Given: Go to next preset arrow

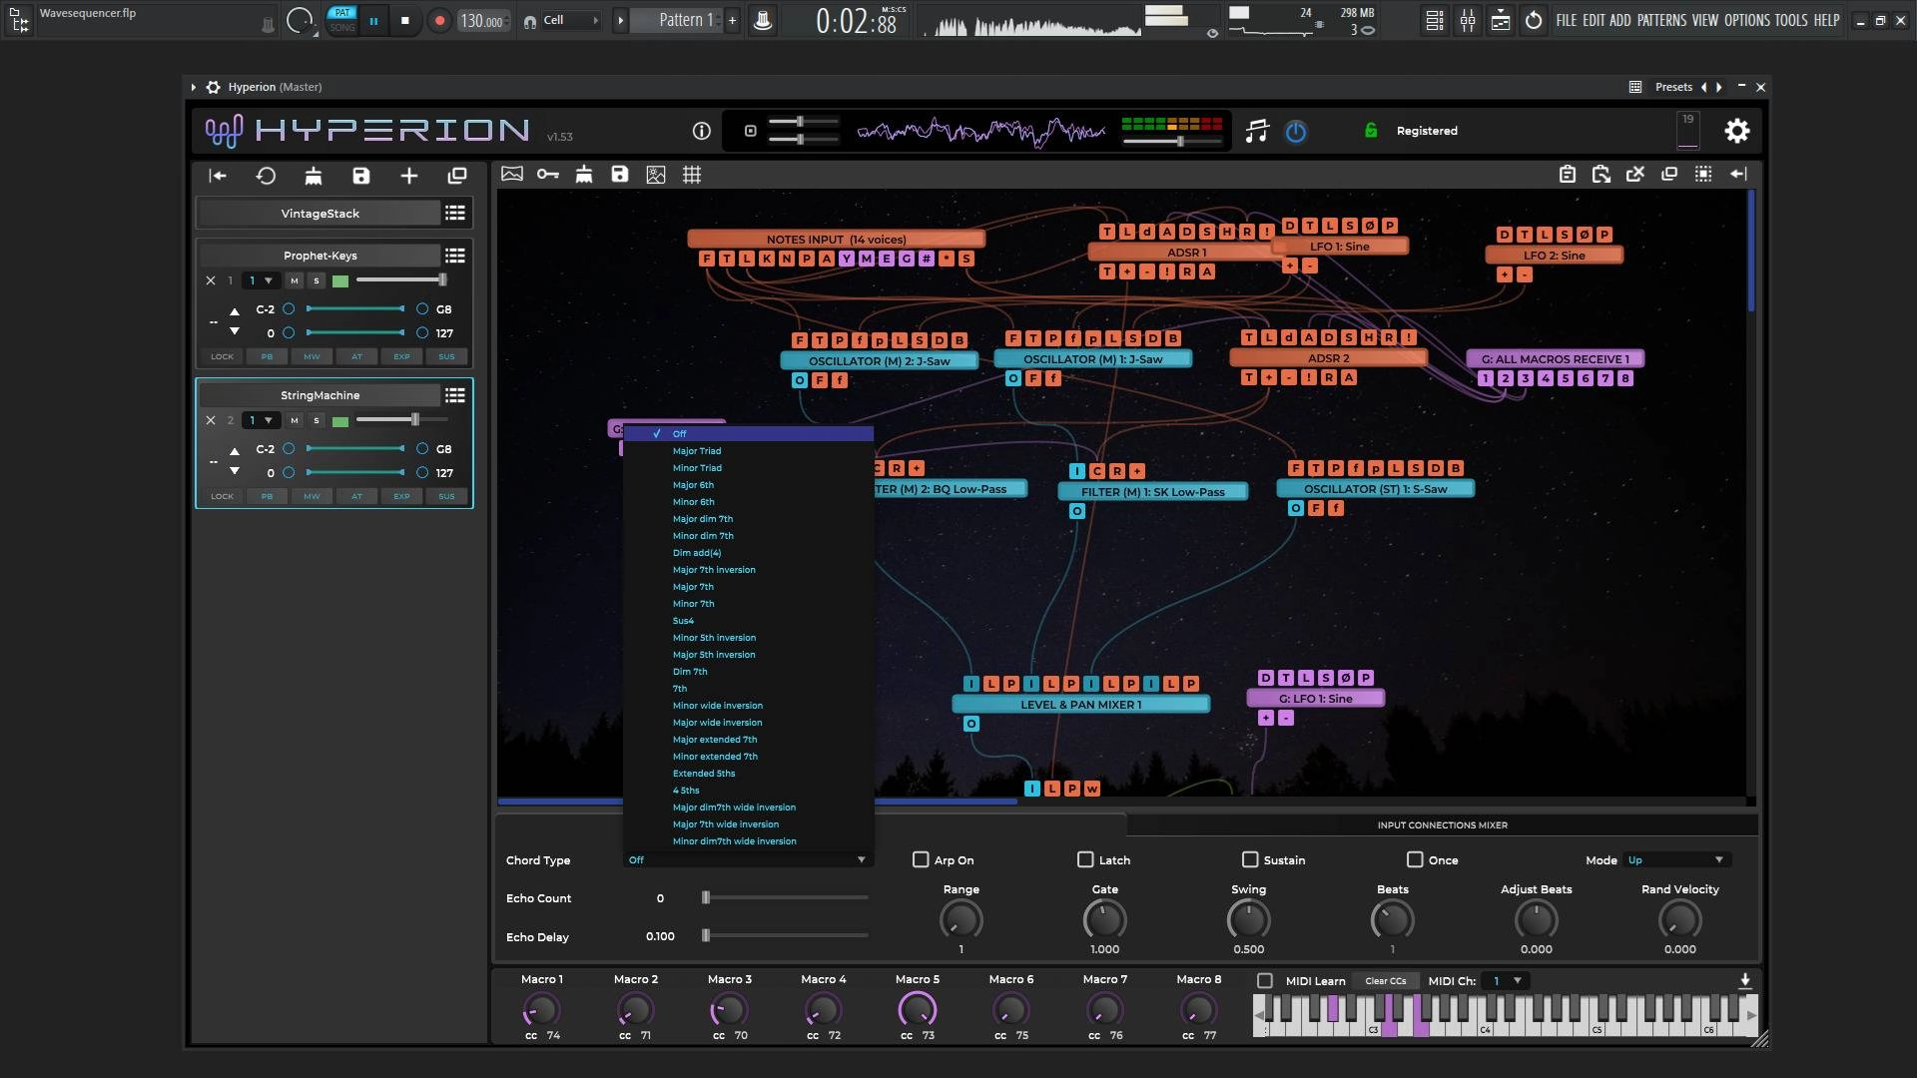Looking at the screenshot, I should 1719,87.
